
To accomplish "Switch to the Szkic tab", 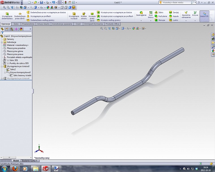I will click(x=16, y=24).
